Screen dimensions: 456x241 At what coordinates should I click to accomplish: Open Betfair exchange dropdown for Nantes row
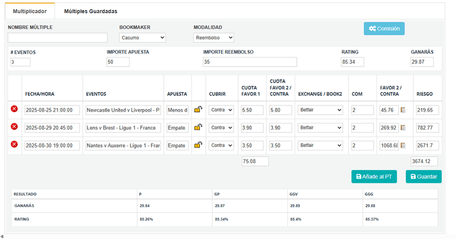(320, 145)
